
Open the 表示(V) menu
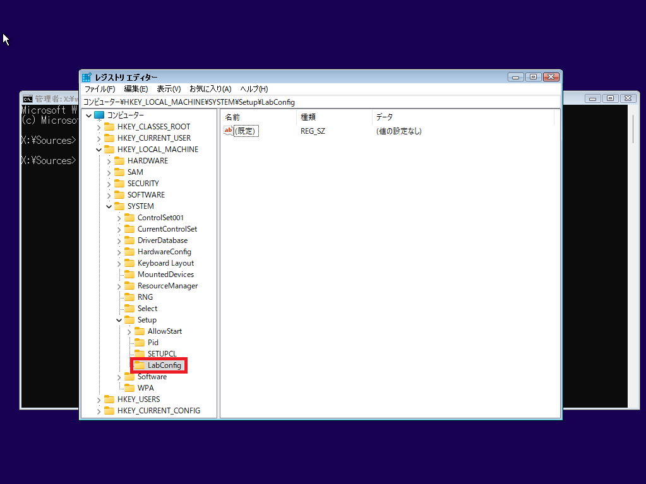tap(169, 89)
